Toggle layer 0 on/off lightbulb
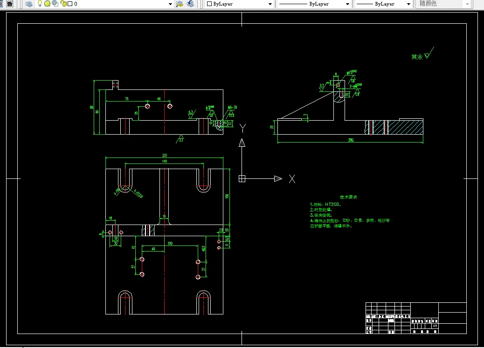This screenshot has height=348, width=484. (x=40, y=4)
